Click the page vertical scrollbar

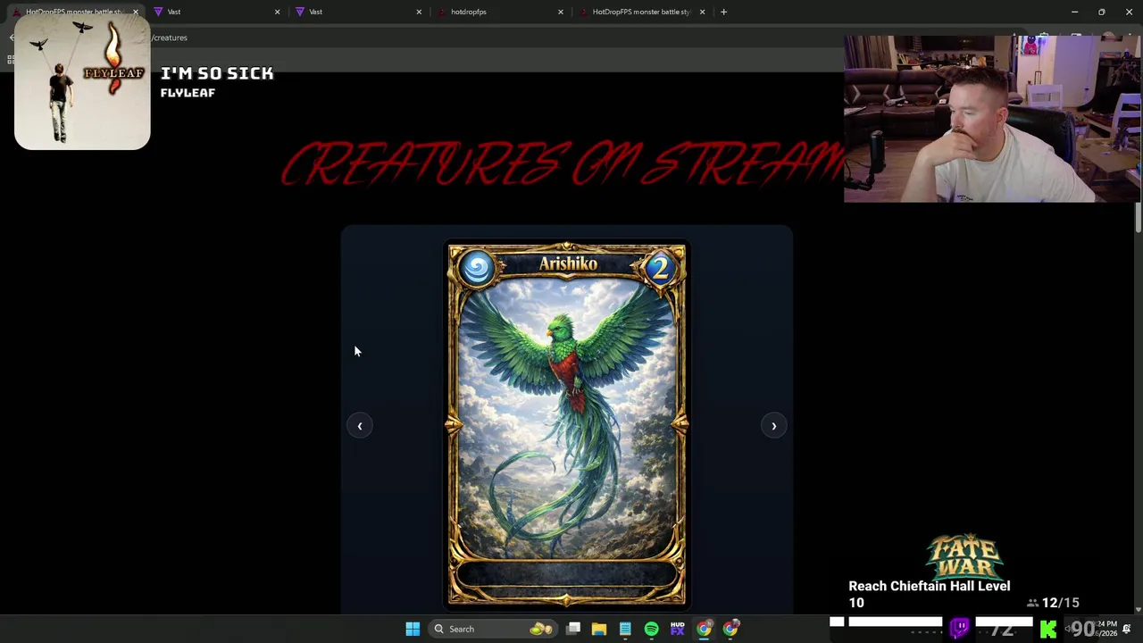pos(1138,219)
